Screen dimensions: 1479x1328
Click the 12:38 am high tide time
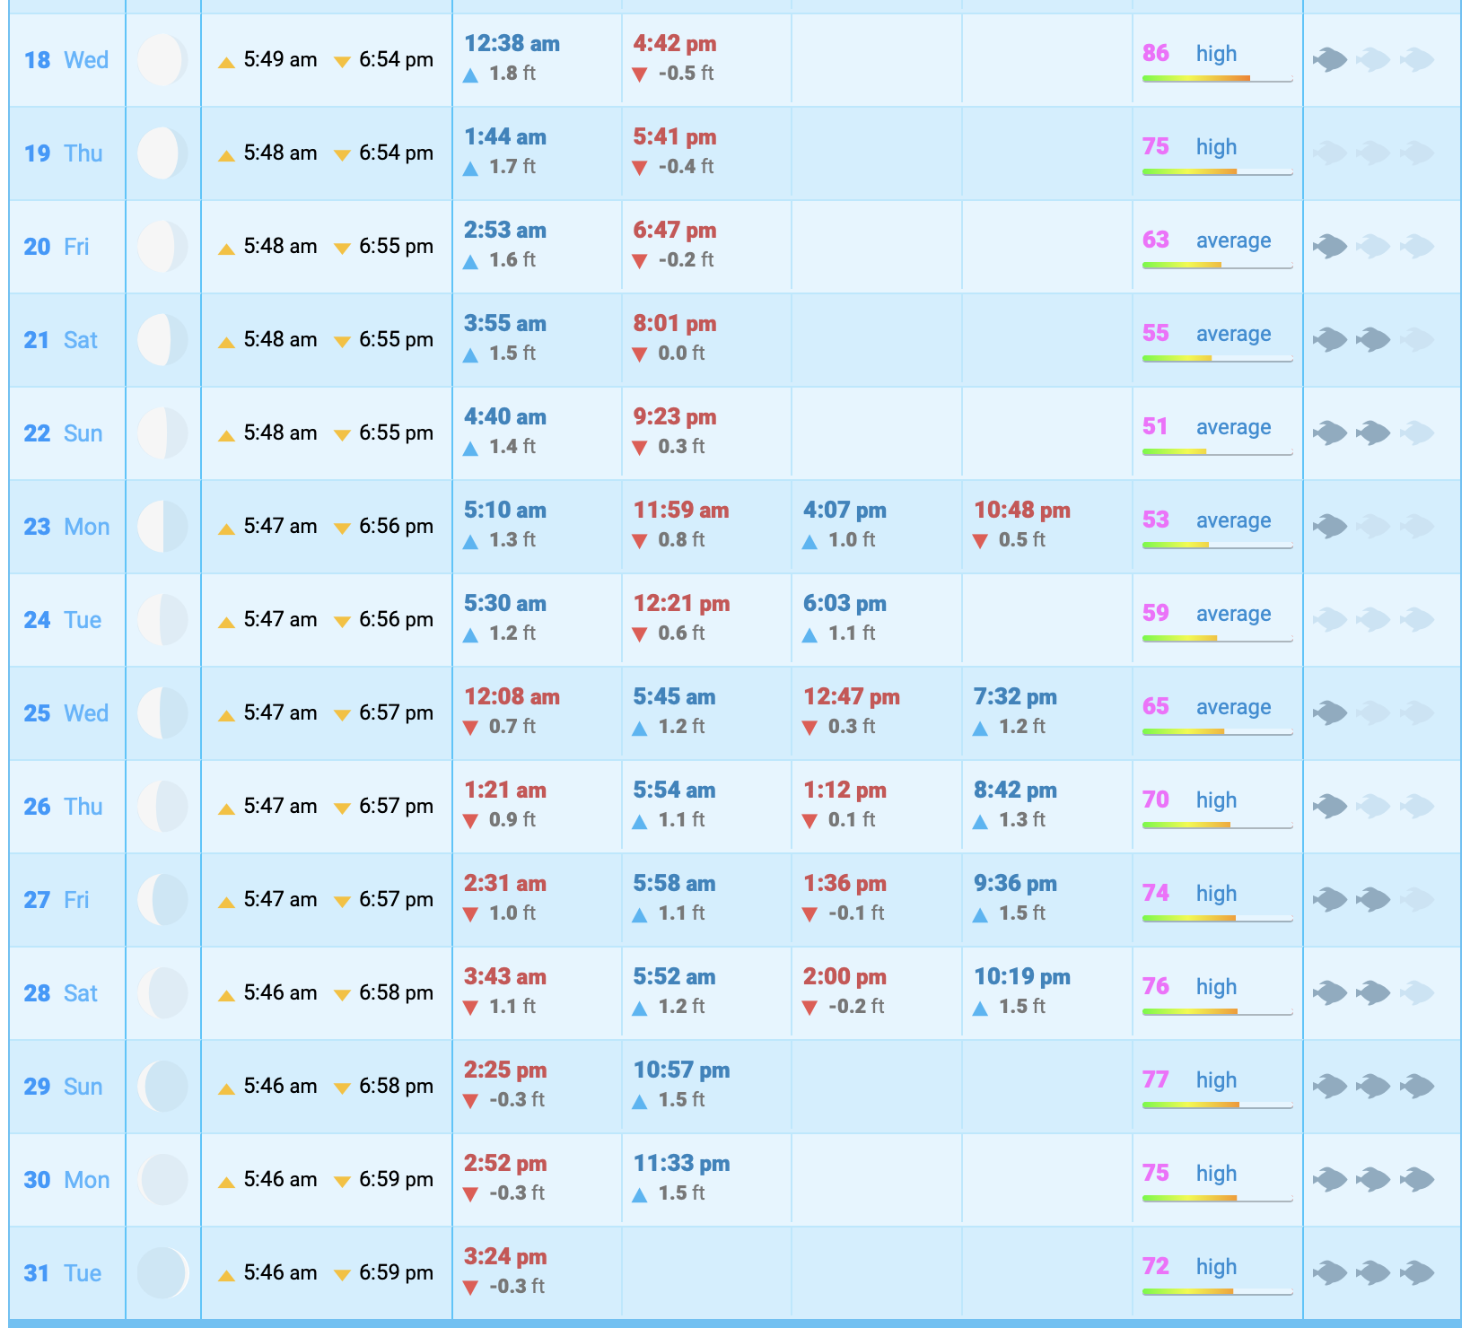pos(512,44)
